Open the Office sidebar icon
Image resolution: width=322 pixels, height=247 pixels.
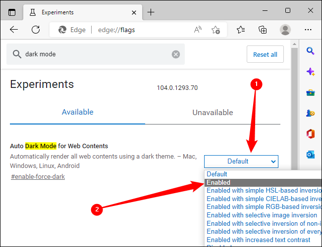click(311, 134)
